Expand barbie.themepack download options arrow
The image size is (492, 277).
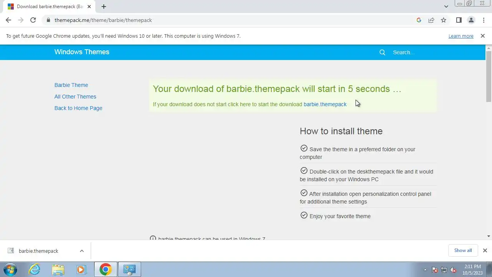(x=81, y=251)
